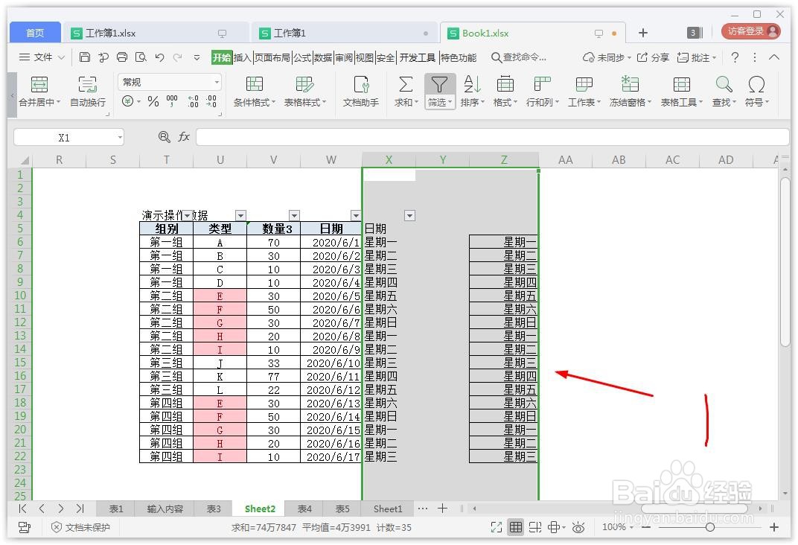Expand the Name Box dropdown arrow
The width and height of the screenshot is (798, 545).
(120, 138)
